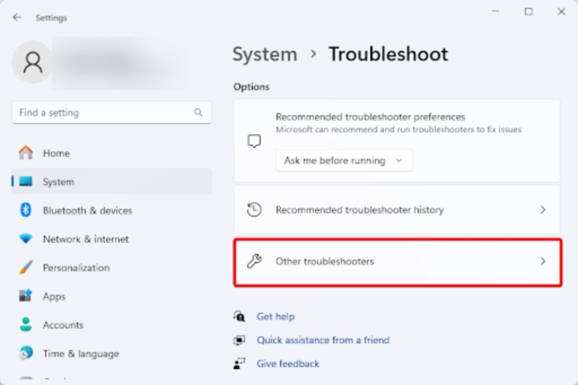The height and width of the screenshot is (385, 578).
Task: Click the Network & internet Wi-Fi icon
Action: [26, 239]
